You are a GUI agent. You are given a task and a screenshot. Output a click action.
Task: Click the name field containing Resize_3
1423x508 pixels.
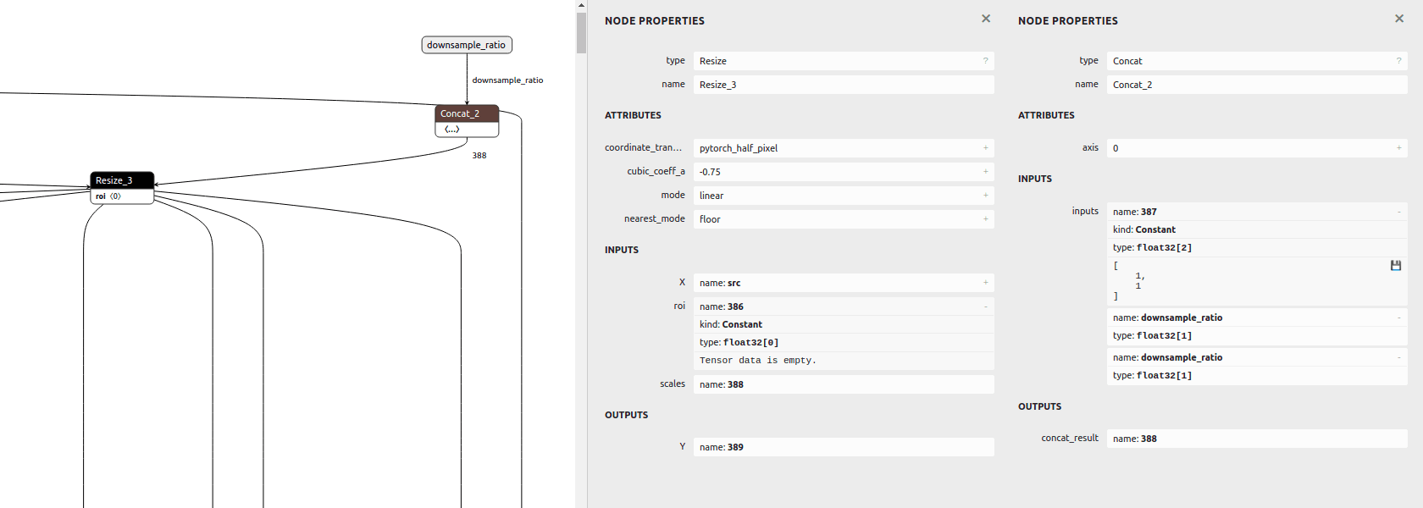pyautogui.click(x=843, y=85)
